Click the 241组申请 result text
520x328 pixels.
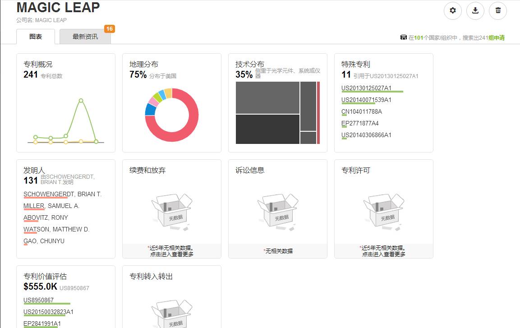492,37
